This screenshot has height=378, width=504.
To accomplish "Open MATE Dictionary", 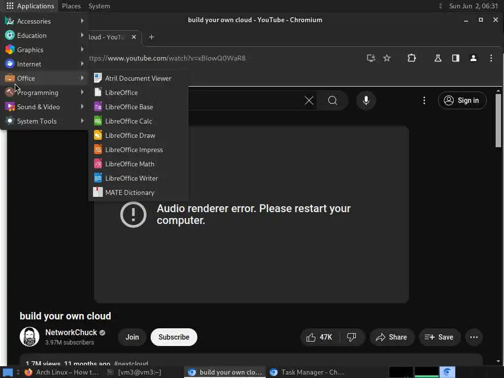I will 138,192.
